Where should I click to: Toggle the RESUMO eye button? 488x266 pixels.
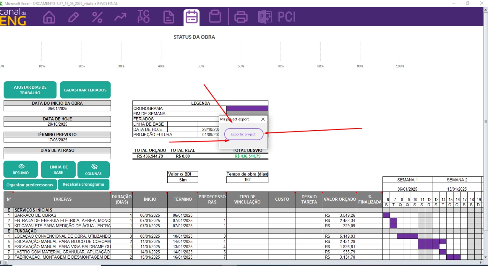coord(21,170)
